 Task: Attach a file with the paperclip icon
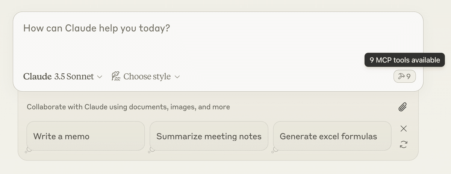tap(403, 107)
